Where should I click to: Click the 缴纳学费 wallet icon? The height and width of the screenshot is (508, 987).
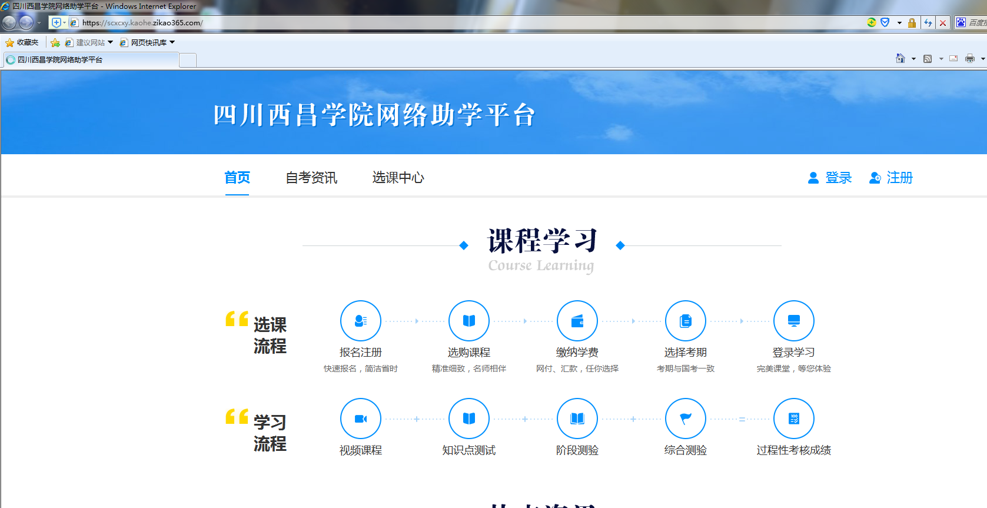[577, 321]
